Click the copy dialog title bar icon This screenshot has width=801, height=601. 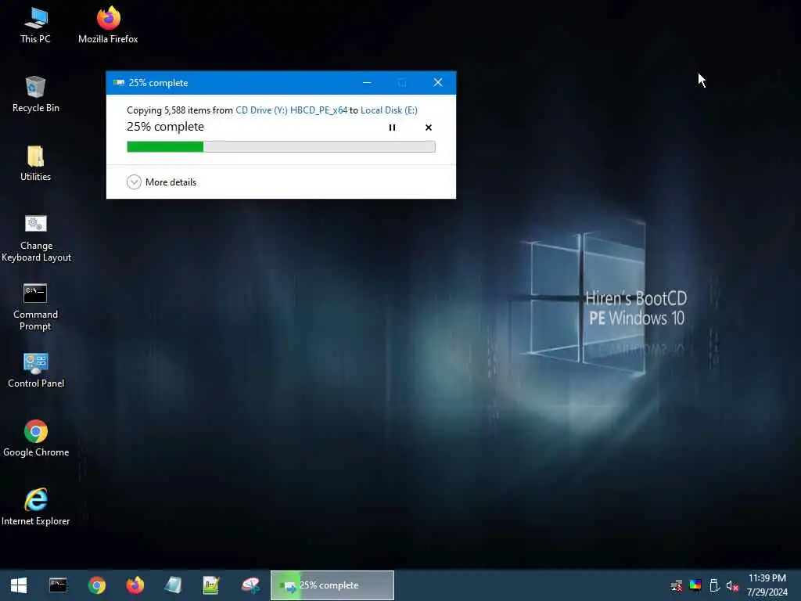click(x=119, y=82)
